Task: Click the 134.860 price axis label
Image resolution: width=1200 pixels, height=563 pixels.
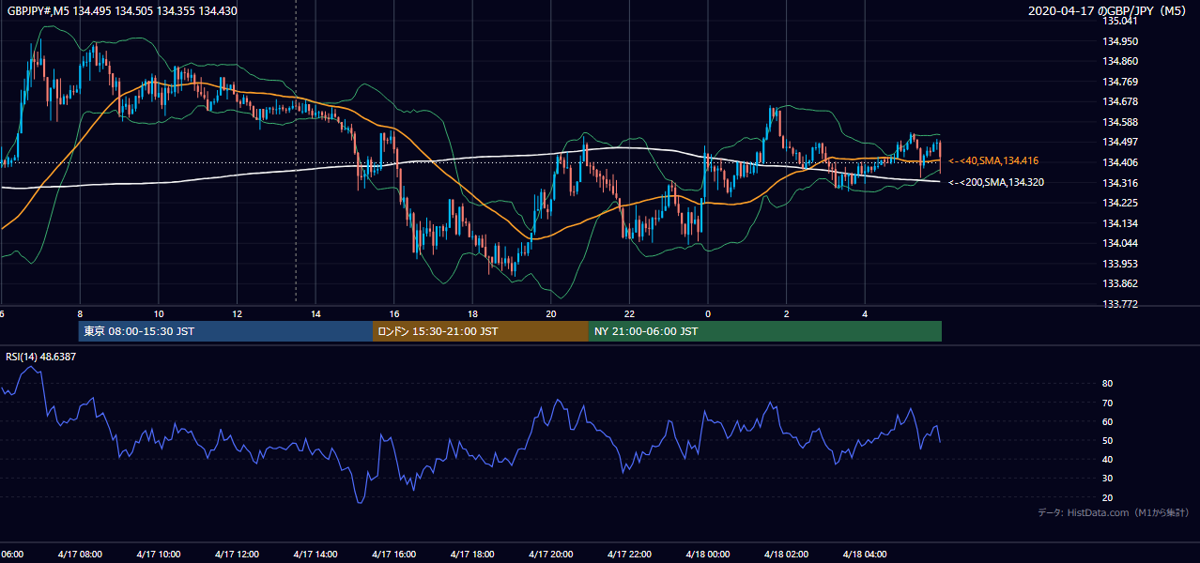Action: click(1120, 61)
